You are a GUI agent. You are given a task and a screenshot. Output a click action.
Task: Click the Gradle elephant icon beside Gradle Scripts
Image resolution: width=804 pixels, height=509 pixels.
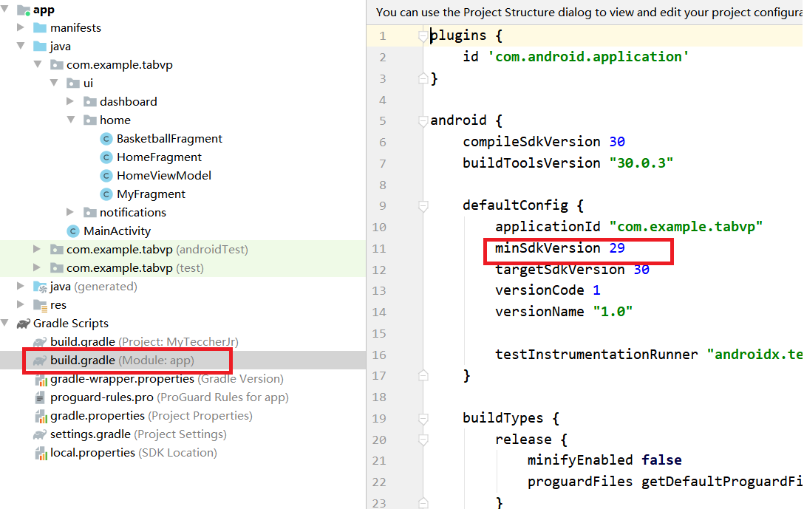pos(24,323)
